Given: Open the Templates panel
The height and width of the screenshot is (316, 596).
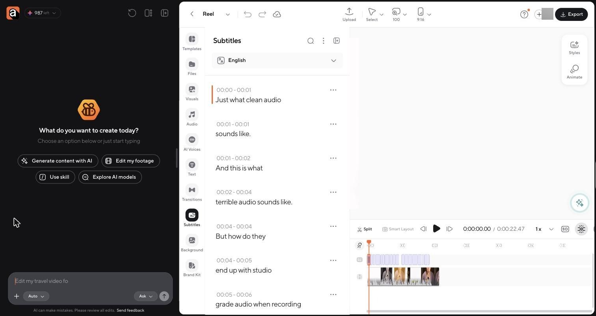Looking at the screenshot, I should [x=192, y=43].
